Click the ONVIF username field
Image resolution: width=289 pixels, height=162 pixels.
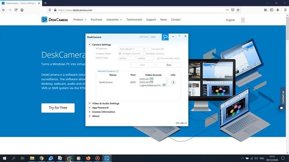127,58
